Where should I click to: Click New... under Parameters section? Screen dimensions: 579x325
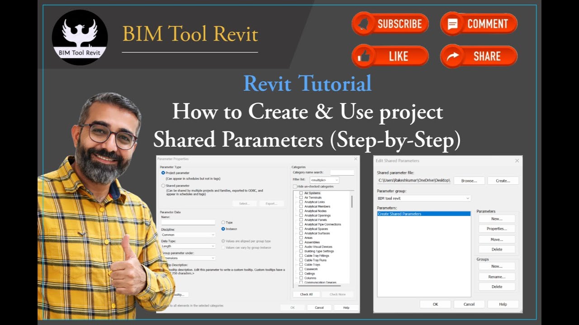(x=497, y=219)
